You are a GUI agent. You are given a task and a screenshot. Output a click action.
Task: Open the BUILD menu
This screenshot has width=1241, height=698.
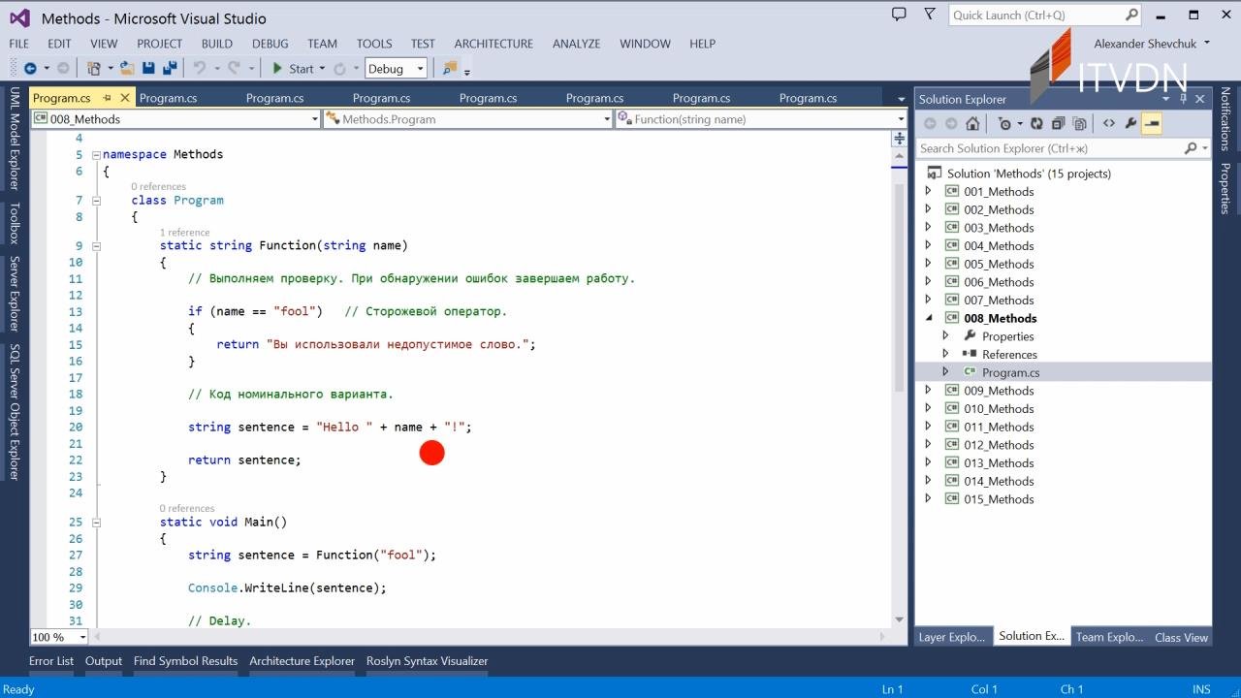217,44
